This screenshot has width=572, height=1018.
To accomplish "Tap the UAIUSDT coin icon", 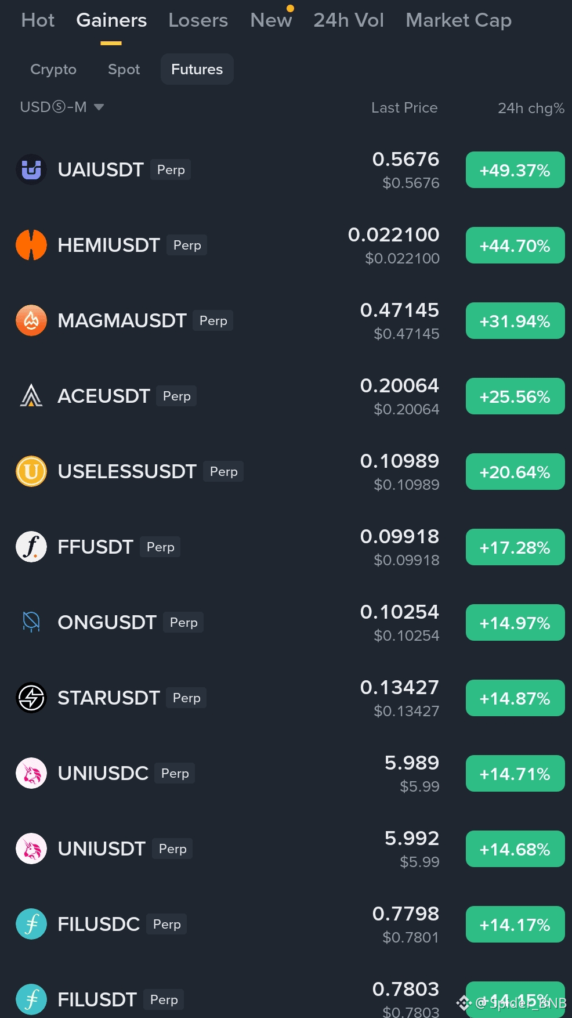I will pos(31,169).
